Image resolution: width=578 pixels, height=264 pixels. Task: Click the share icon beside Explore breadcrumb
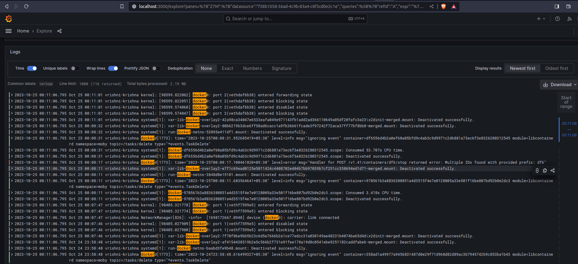59,31
